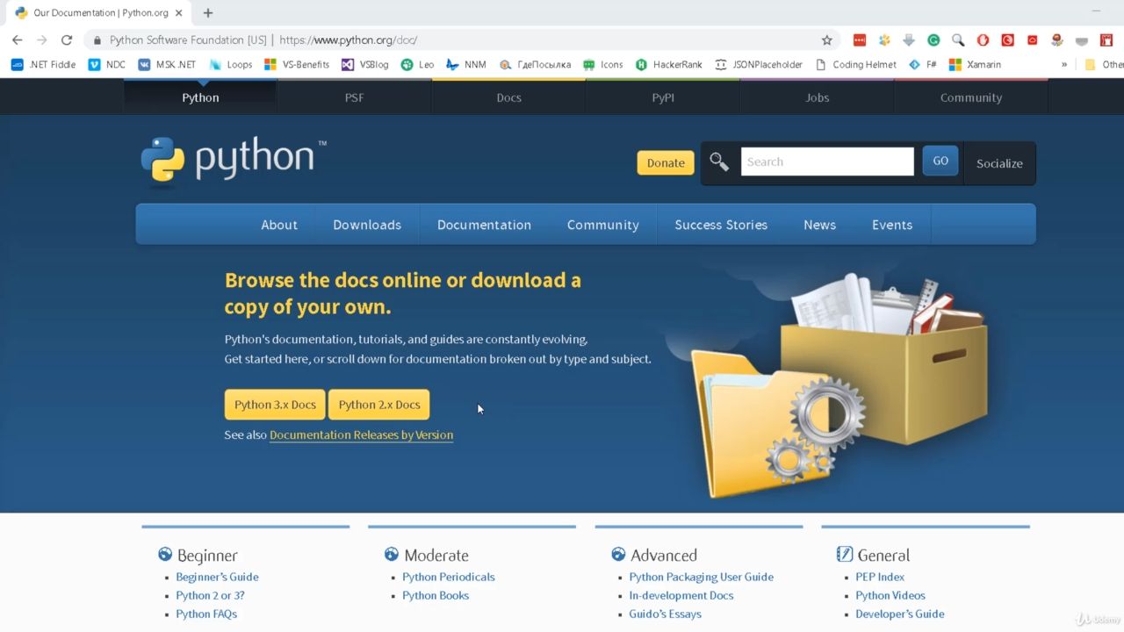The height and width of the screenshot is (632, 1124).
Task: Open the Success Stories menu
Action: point(721,225)
